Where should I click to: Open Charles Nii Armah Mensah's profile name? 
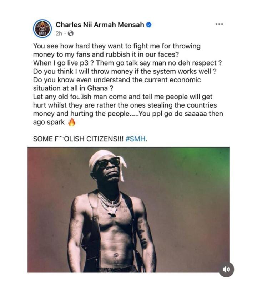coord(100,25)
